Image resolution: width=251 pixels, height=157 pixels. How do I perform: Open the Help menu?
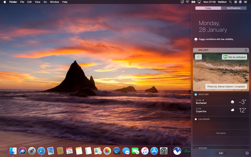[x=65, y=2]
